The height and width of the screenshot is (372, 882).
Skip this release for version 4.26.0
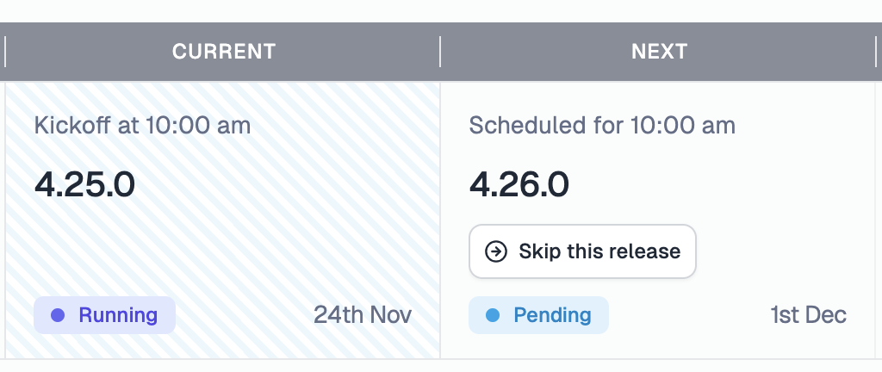point(582,251)
